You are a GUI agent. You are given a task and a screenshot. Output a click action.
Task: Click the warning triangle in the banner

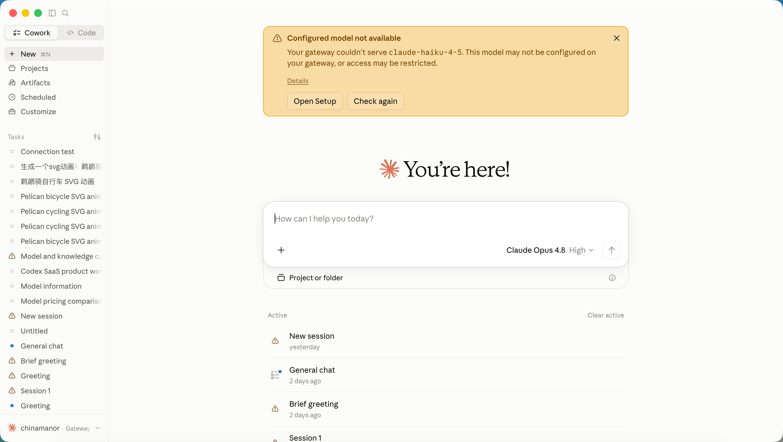point(277,38)
